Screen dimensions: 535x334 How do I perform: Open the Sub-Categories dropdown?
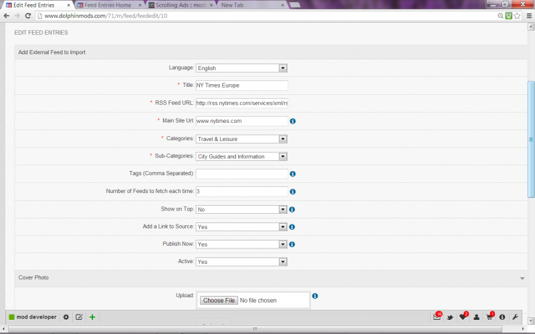tap(241, 156)
